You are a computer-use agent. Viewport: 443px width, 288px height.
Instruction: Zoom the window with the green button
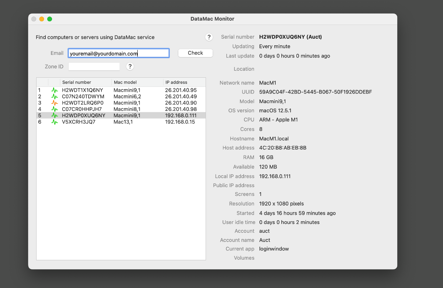pos(50,19)
